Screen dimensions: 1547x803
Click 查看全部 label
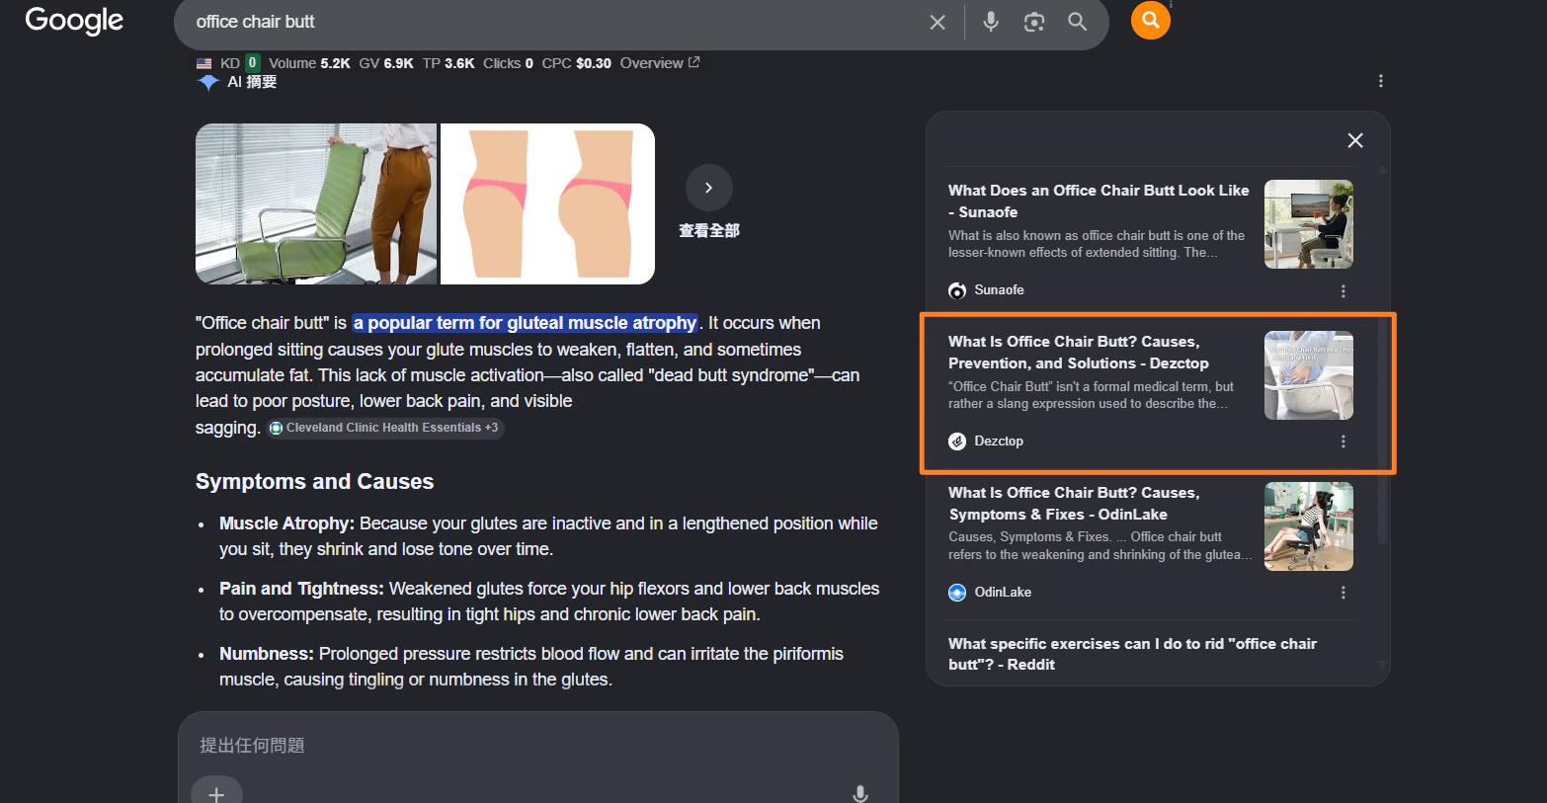coord(709,230)
